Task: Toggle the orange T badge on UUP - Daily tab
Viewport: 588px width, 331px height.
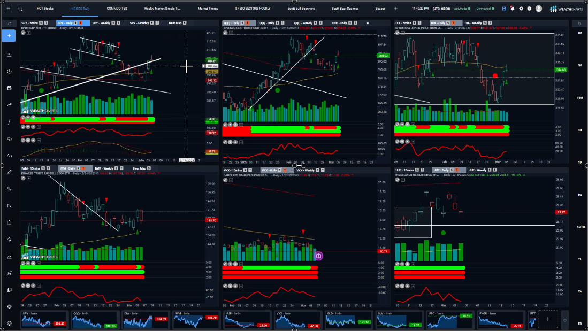Action: tap(457, 171)
